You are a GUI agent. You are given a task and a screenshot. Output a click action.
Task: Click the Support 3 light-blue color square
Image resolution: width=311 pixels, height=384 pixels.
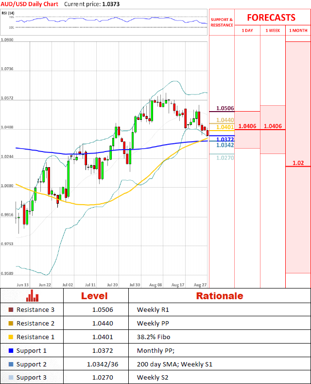[x=11, y=378]
